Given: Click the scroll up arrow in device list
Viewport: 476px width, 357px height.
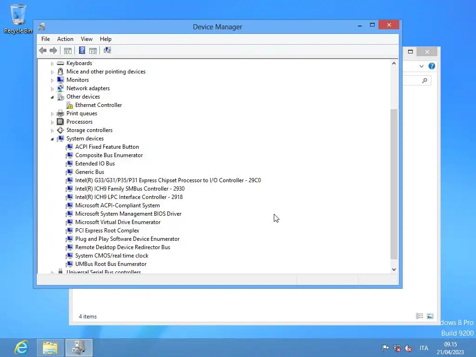Looking at the screenshot, I should [394, 63].
